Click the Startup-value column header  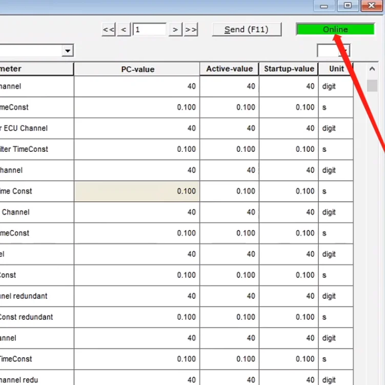289,69
